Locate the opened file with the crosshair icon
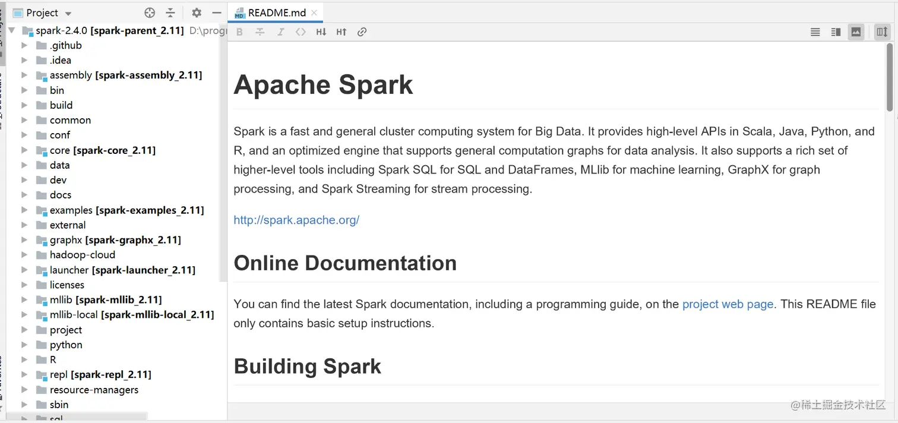The image size is (898, 423). (x=150, y=12)
